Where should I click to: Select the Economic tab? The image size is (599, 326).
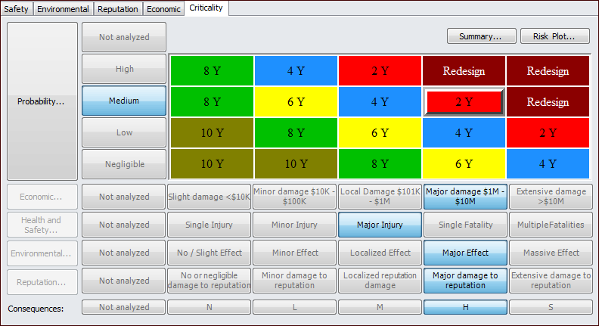pos(163,9)
